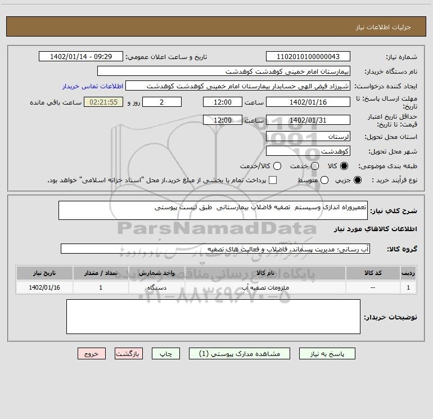Click the ردیف column header

(408, 273)
